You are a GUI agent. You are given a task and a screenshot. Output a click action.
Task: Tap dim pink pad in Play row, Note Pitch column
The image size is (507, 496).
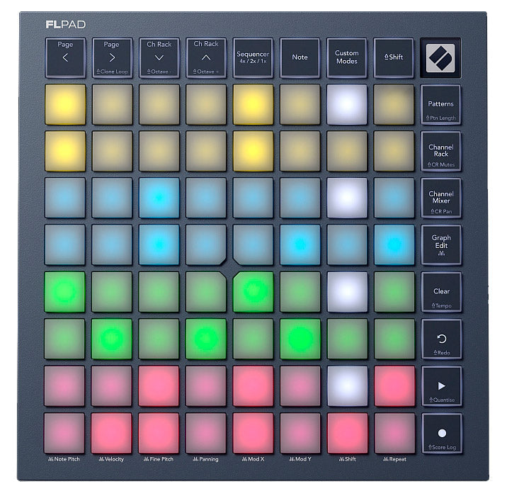click(x=64, y=386)
